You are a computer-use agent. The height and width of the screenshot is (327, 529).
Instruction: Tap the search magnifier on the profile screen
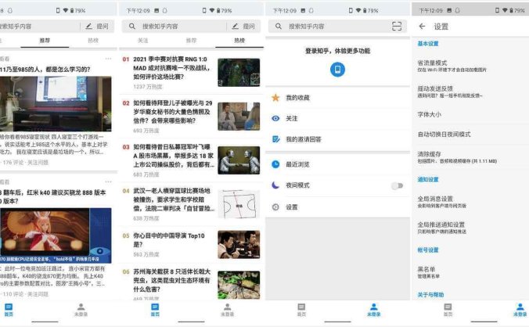tap(279, 27)
